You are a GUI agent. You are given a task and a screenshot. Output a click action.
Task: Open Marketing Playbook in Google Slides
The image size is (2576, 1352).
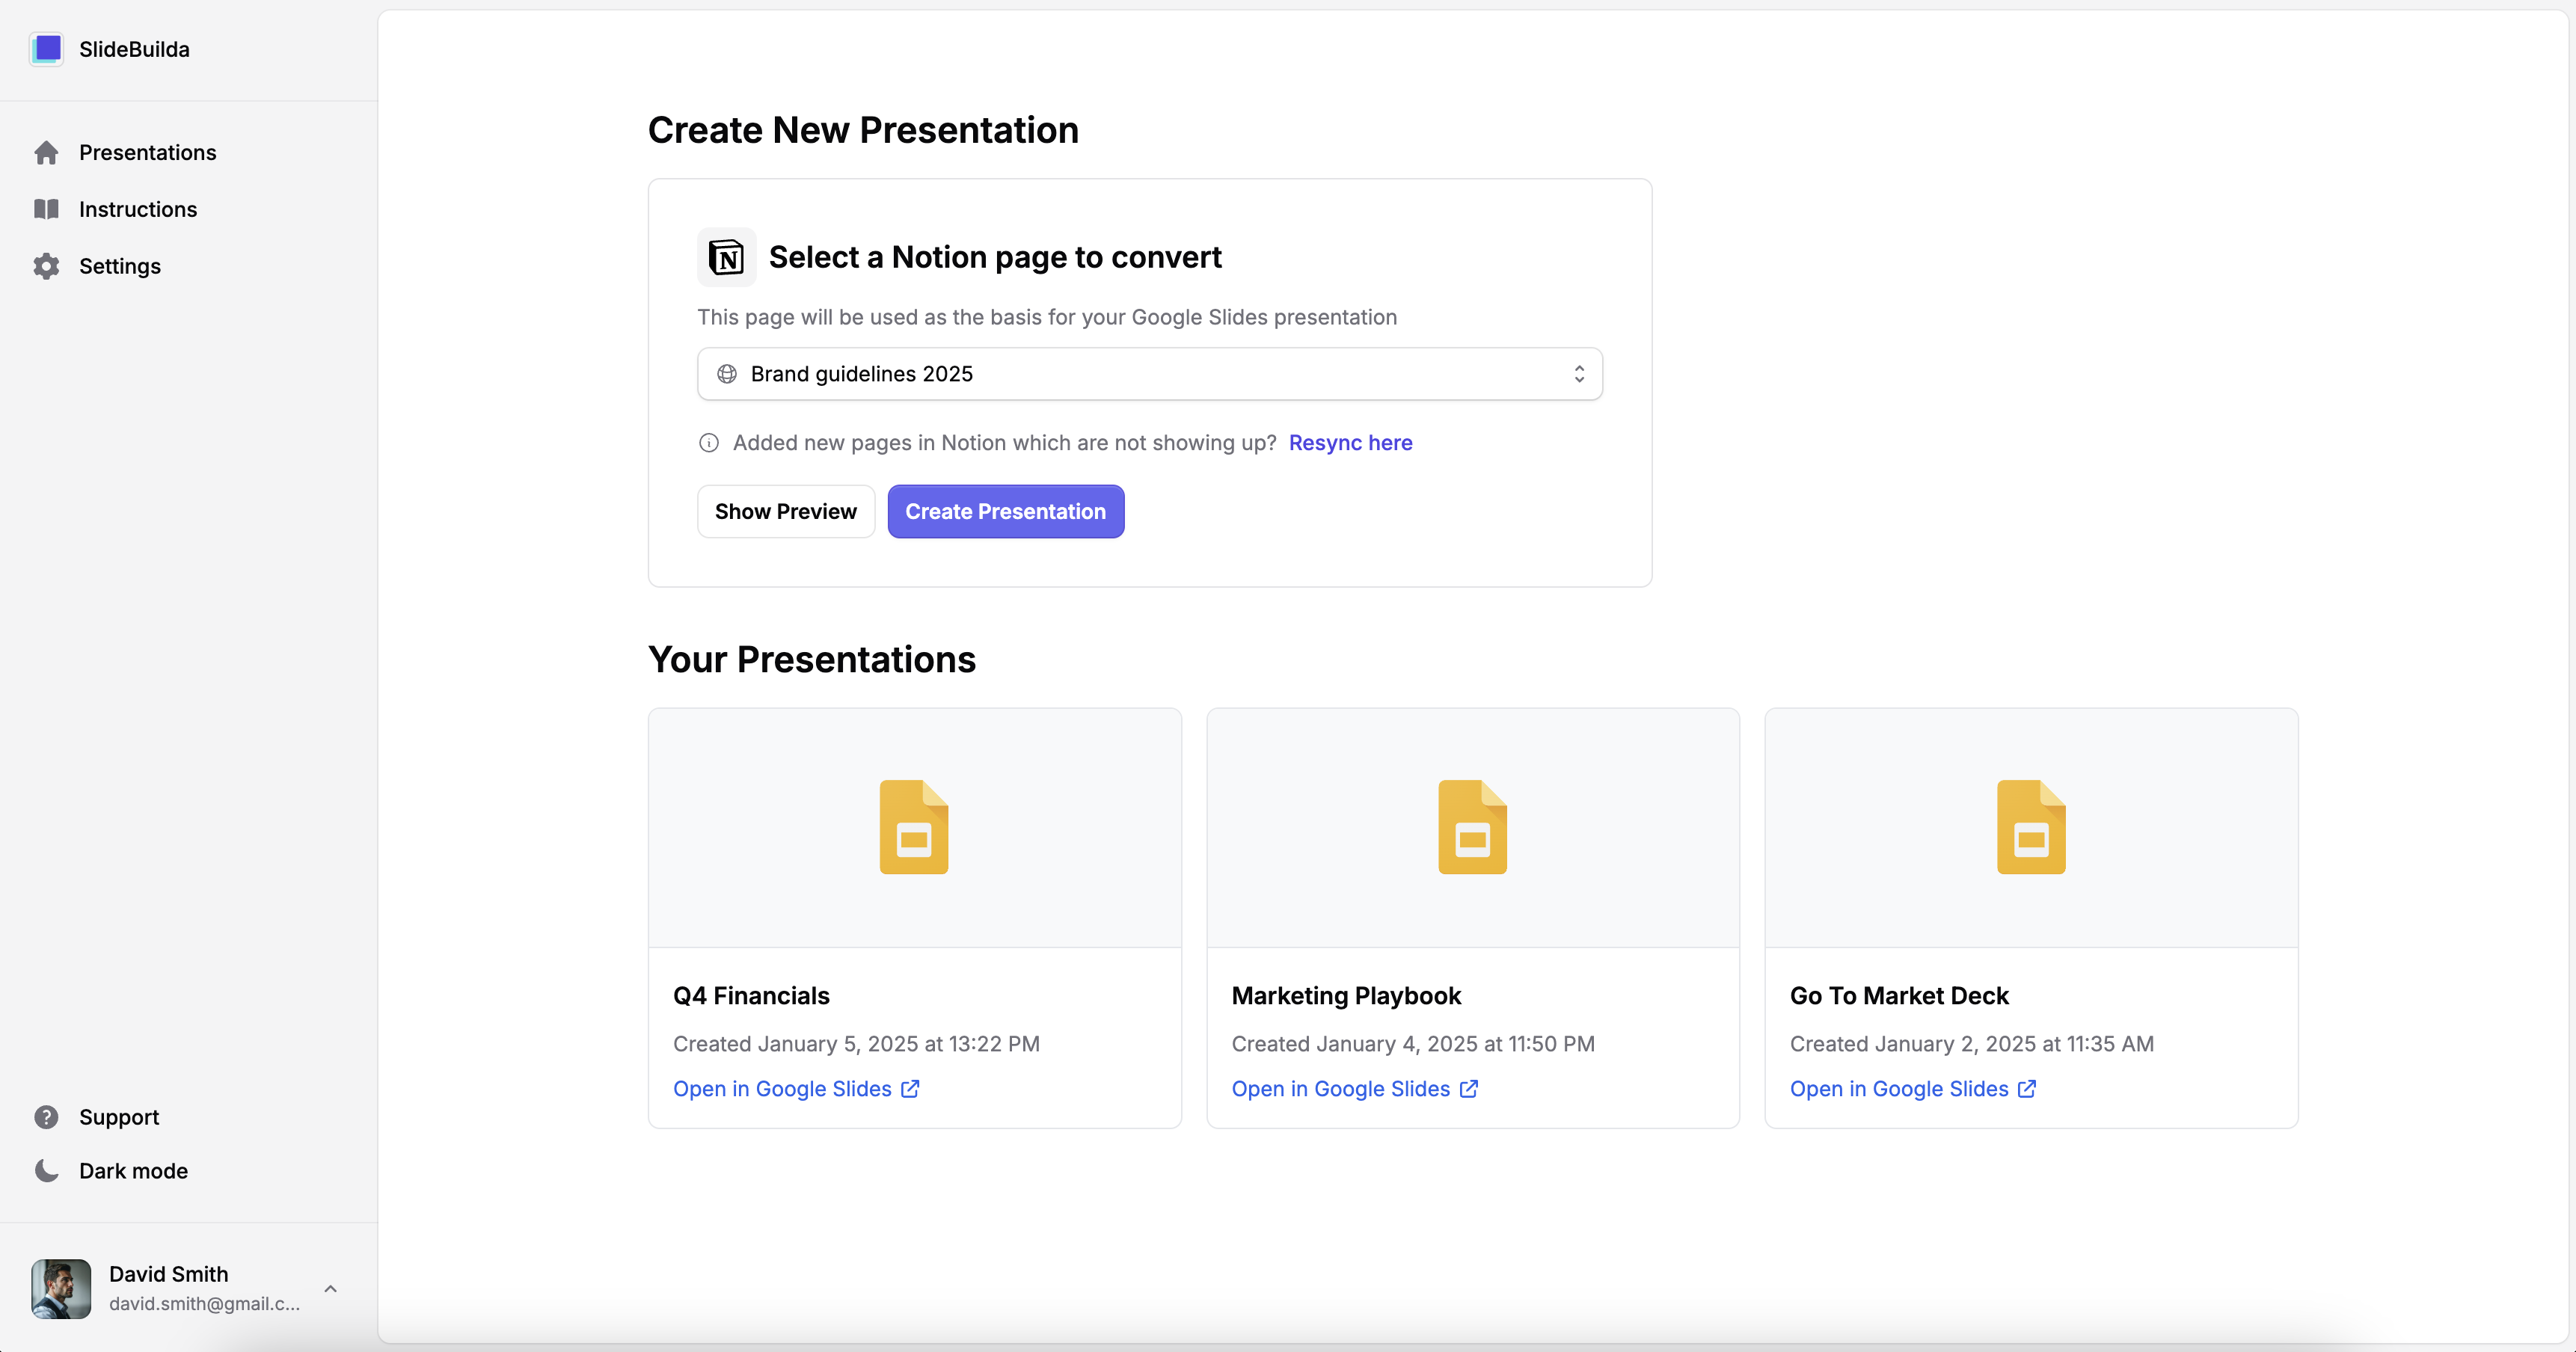coord(1355,1088)
